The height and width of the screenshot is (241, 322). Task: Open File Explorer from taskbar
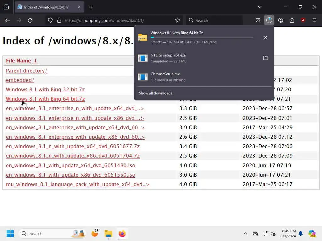coord(108,233)
